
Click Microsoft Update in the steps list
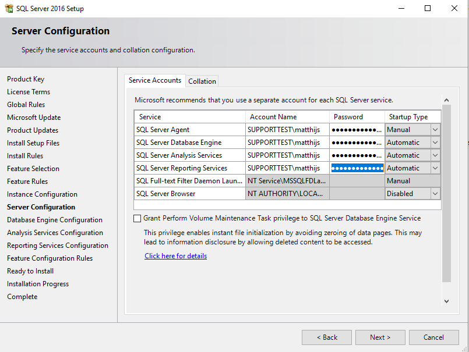click(x=34, y=118)
